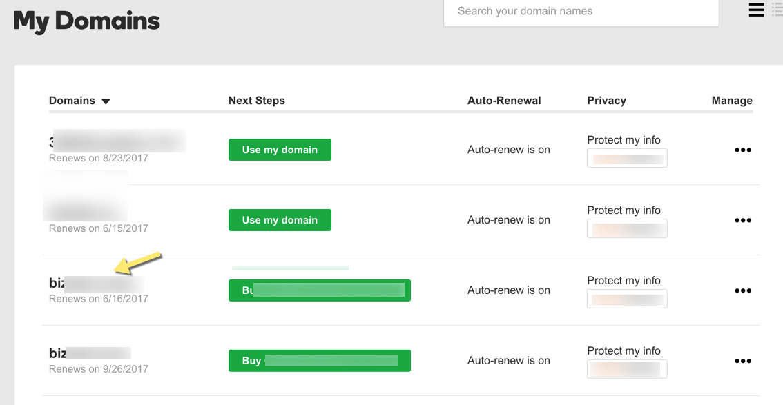Expand the Domains sort dropdown arrow
Screen dimensions: 783x405
click(106, 101)
